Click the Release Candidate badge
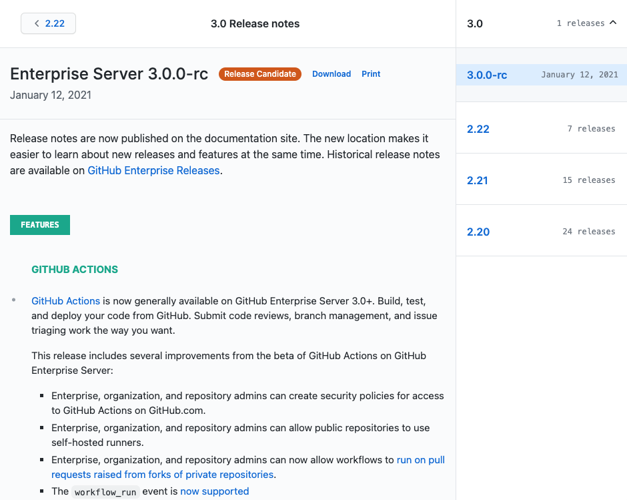 pyautogui.click(x=260, y=74)
